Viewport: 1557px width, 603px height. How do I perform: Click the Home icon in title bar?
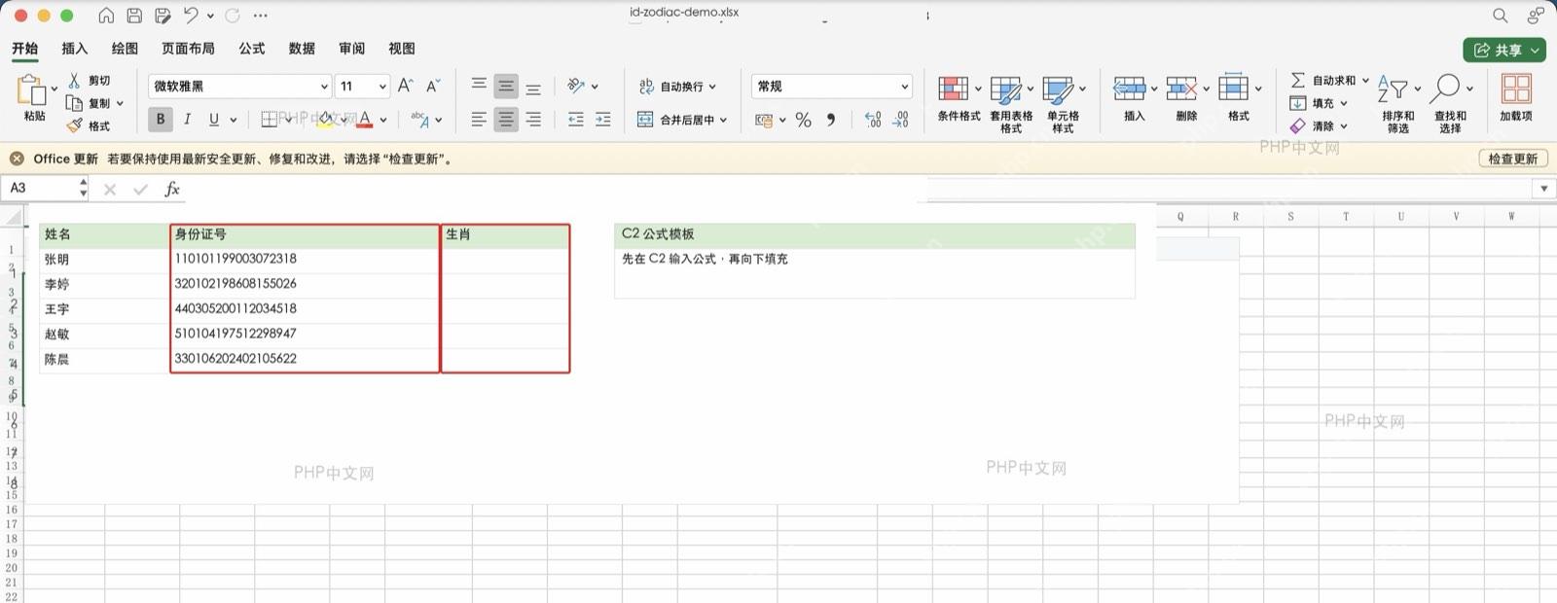[x=106, y=16]
